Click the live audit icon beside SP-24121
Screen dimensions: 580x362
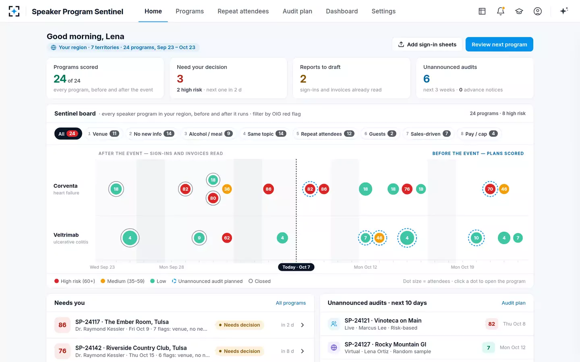(x=334, y=324)
